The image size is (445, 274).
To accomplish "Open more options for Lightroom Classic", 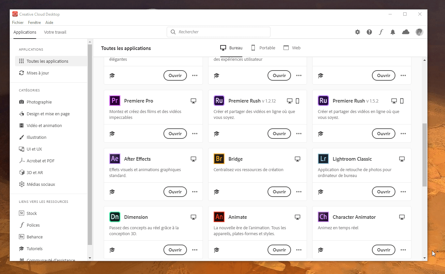I will click(x=403, y=192).
